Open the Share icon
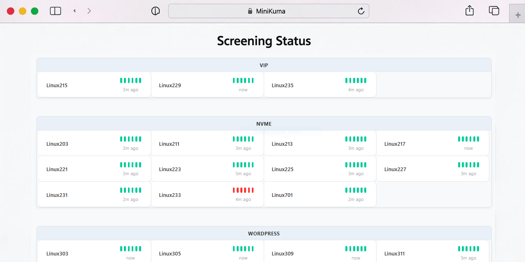This screenshot has height=262, width=525. [470, 11]
